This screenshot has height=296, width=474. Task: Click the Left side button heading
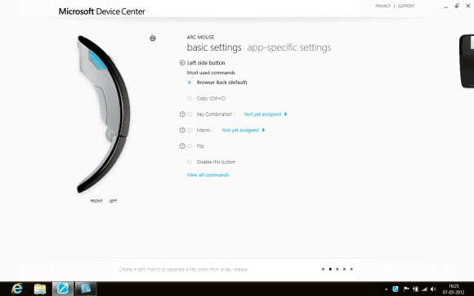click(x=206, y=63)
